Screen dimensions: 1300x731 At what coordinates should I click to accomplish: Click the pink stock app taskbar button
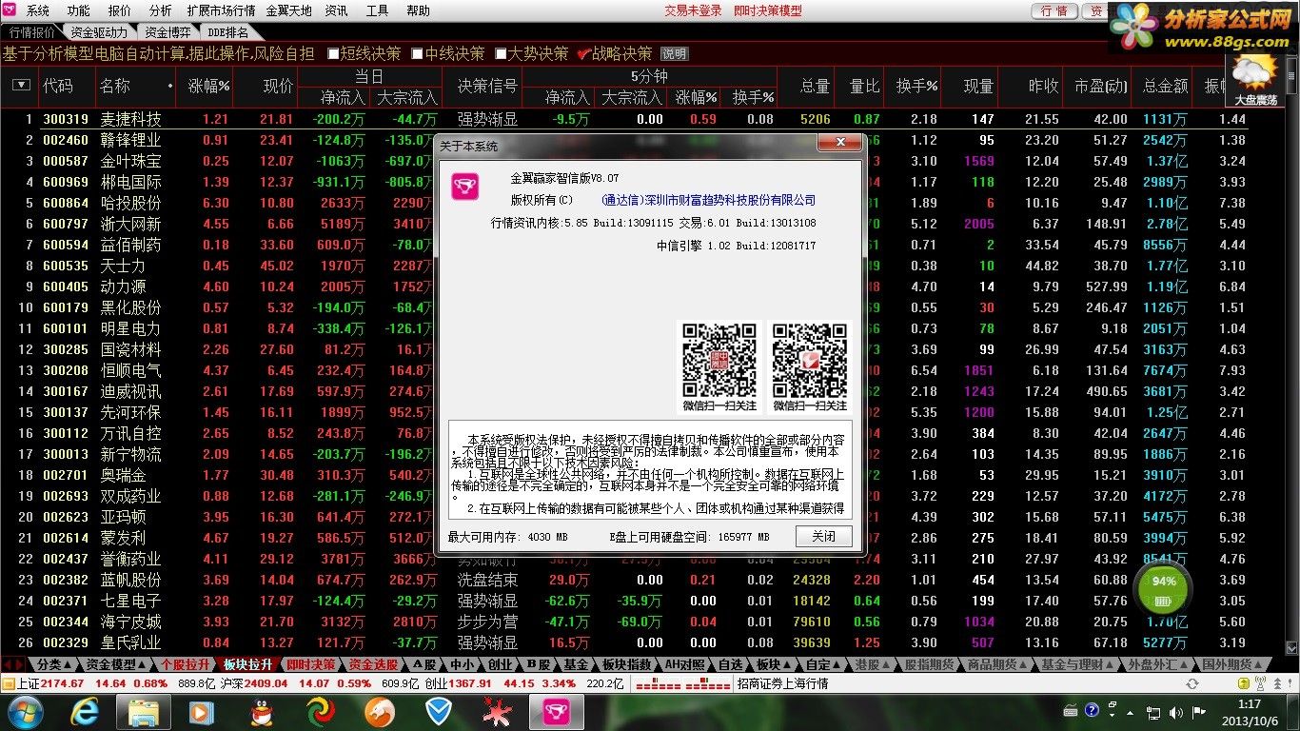(555, 711)
